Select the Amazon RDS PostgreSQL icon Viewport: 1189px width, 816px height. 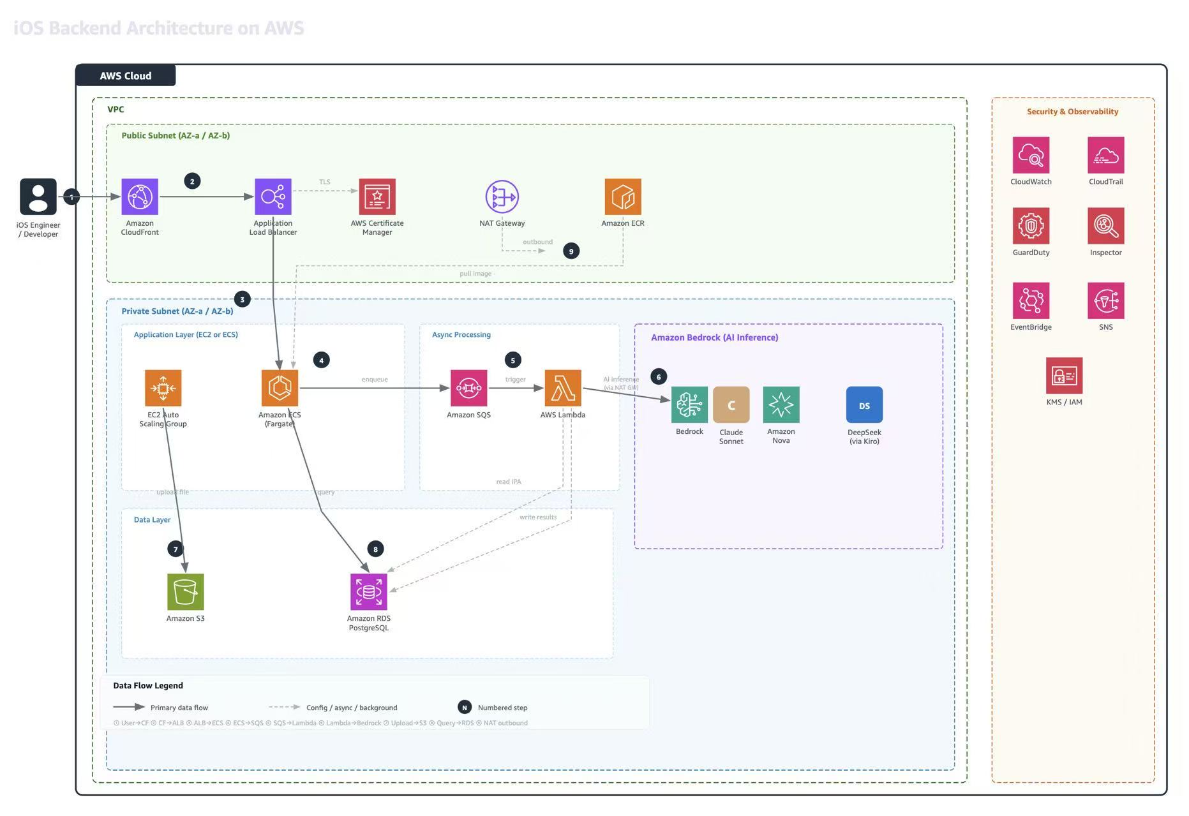369,591
